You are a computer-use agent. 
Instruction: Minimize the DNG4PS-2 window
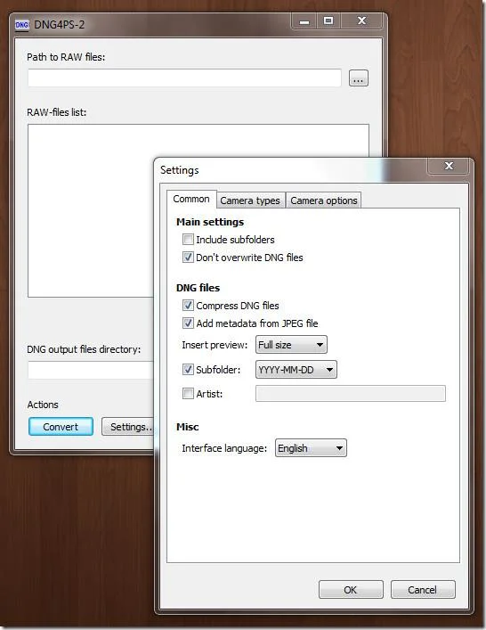[304, 21]
